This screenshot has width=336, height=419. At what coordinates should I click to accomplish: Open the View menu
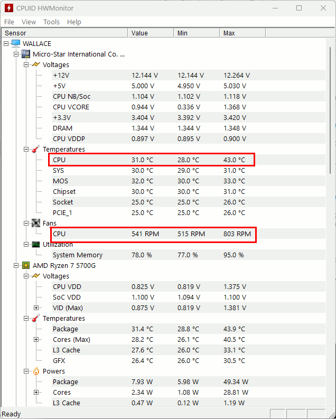[x=29, y=22]
